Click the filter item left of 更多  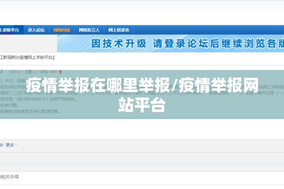(1, 145)
